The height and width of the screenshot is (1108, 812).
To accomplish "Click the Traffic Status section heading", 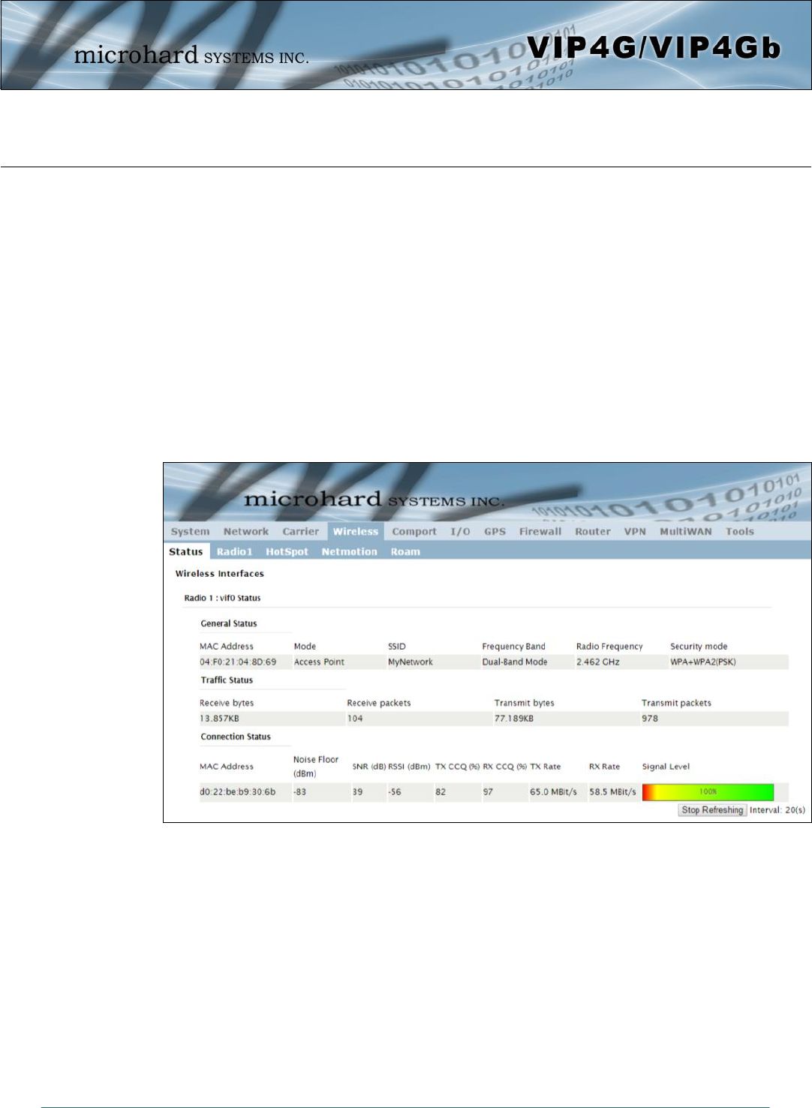I will coord(227,680).
